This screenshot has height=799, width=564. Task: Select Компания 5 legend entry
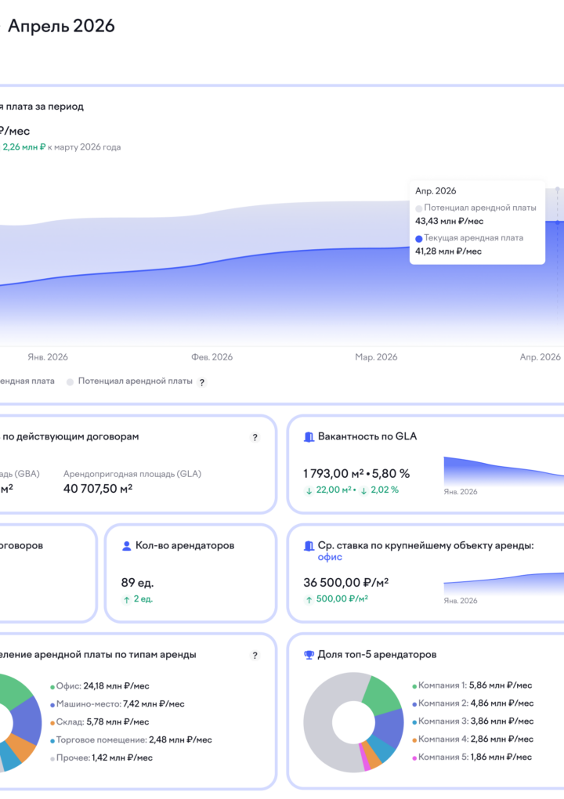point(472,757)
